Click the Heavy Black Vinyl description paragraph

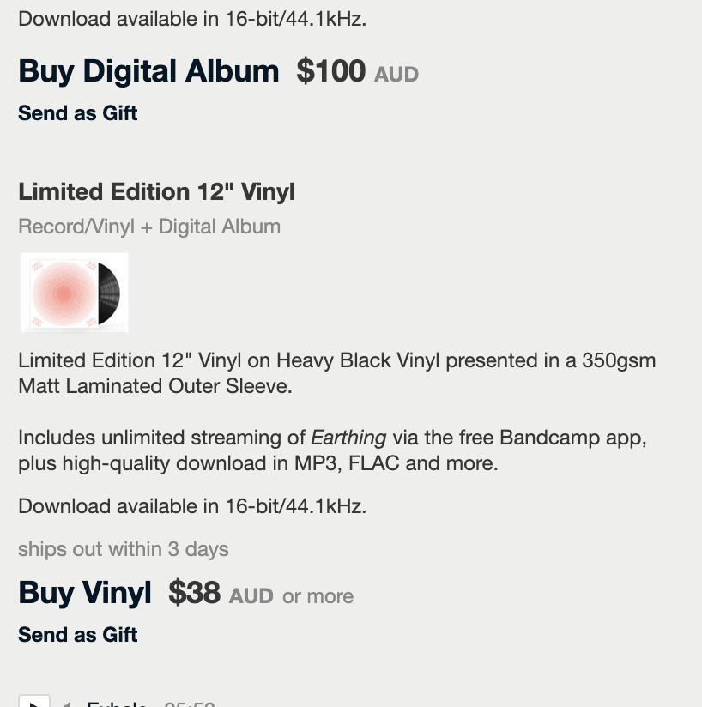coord(336,373)
